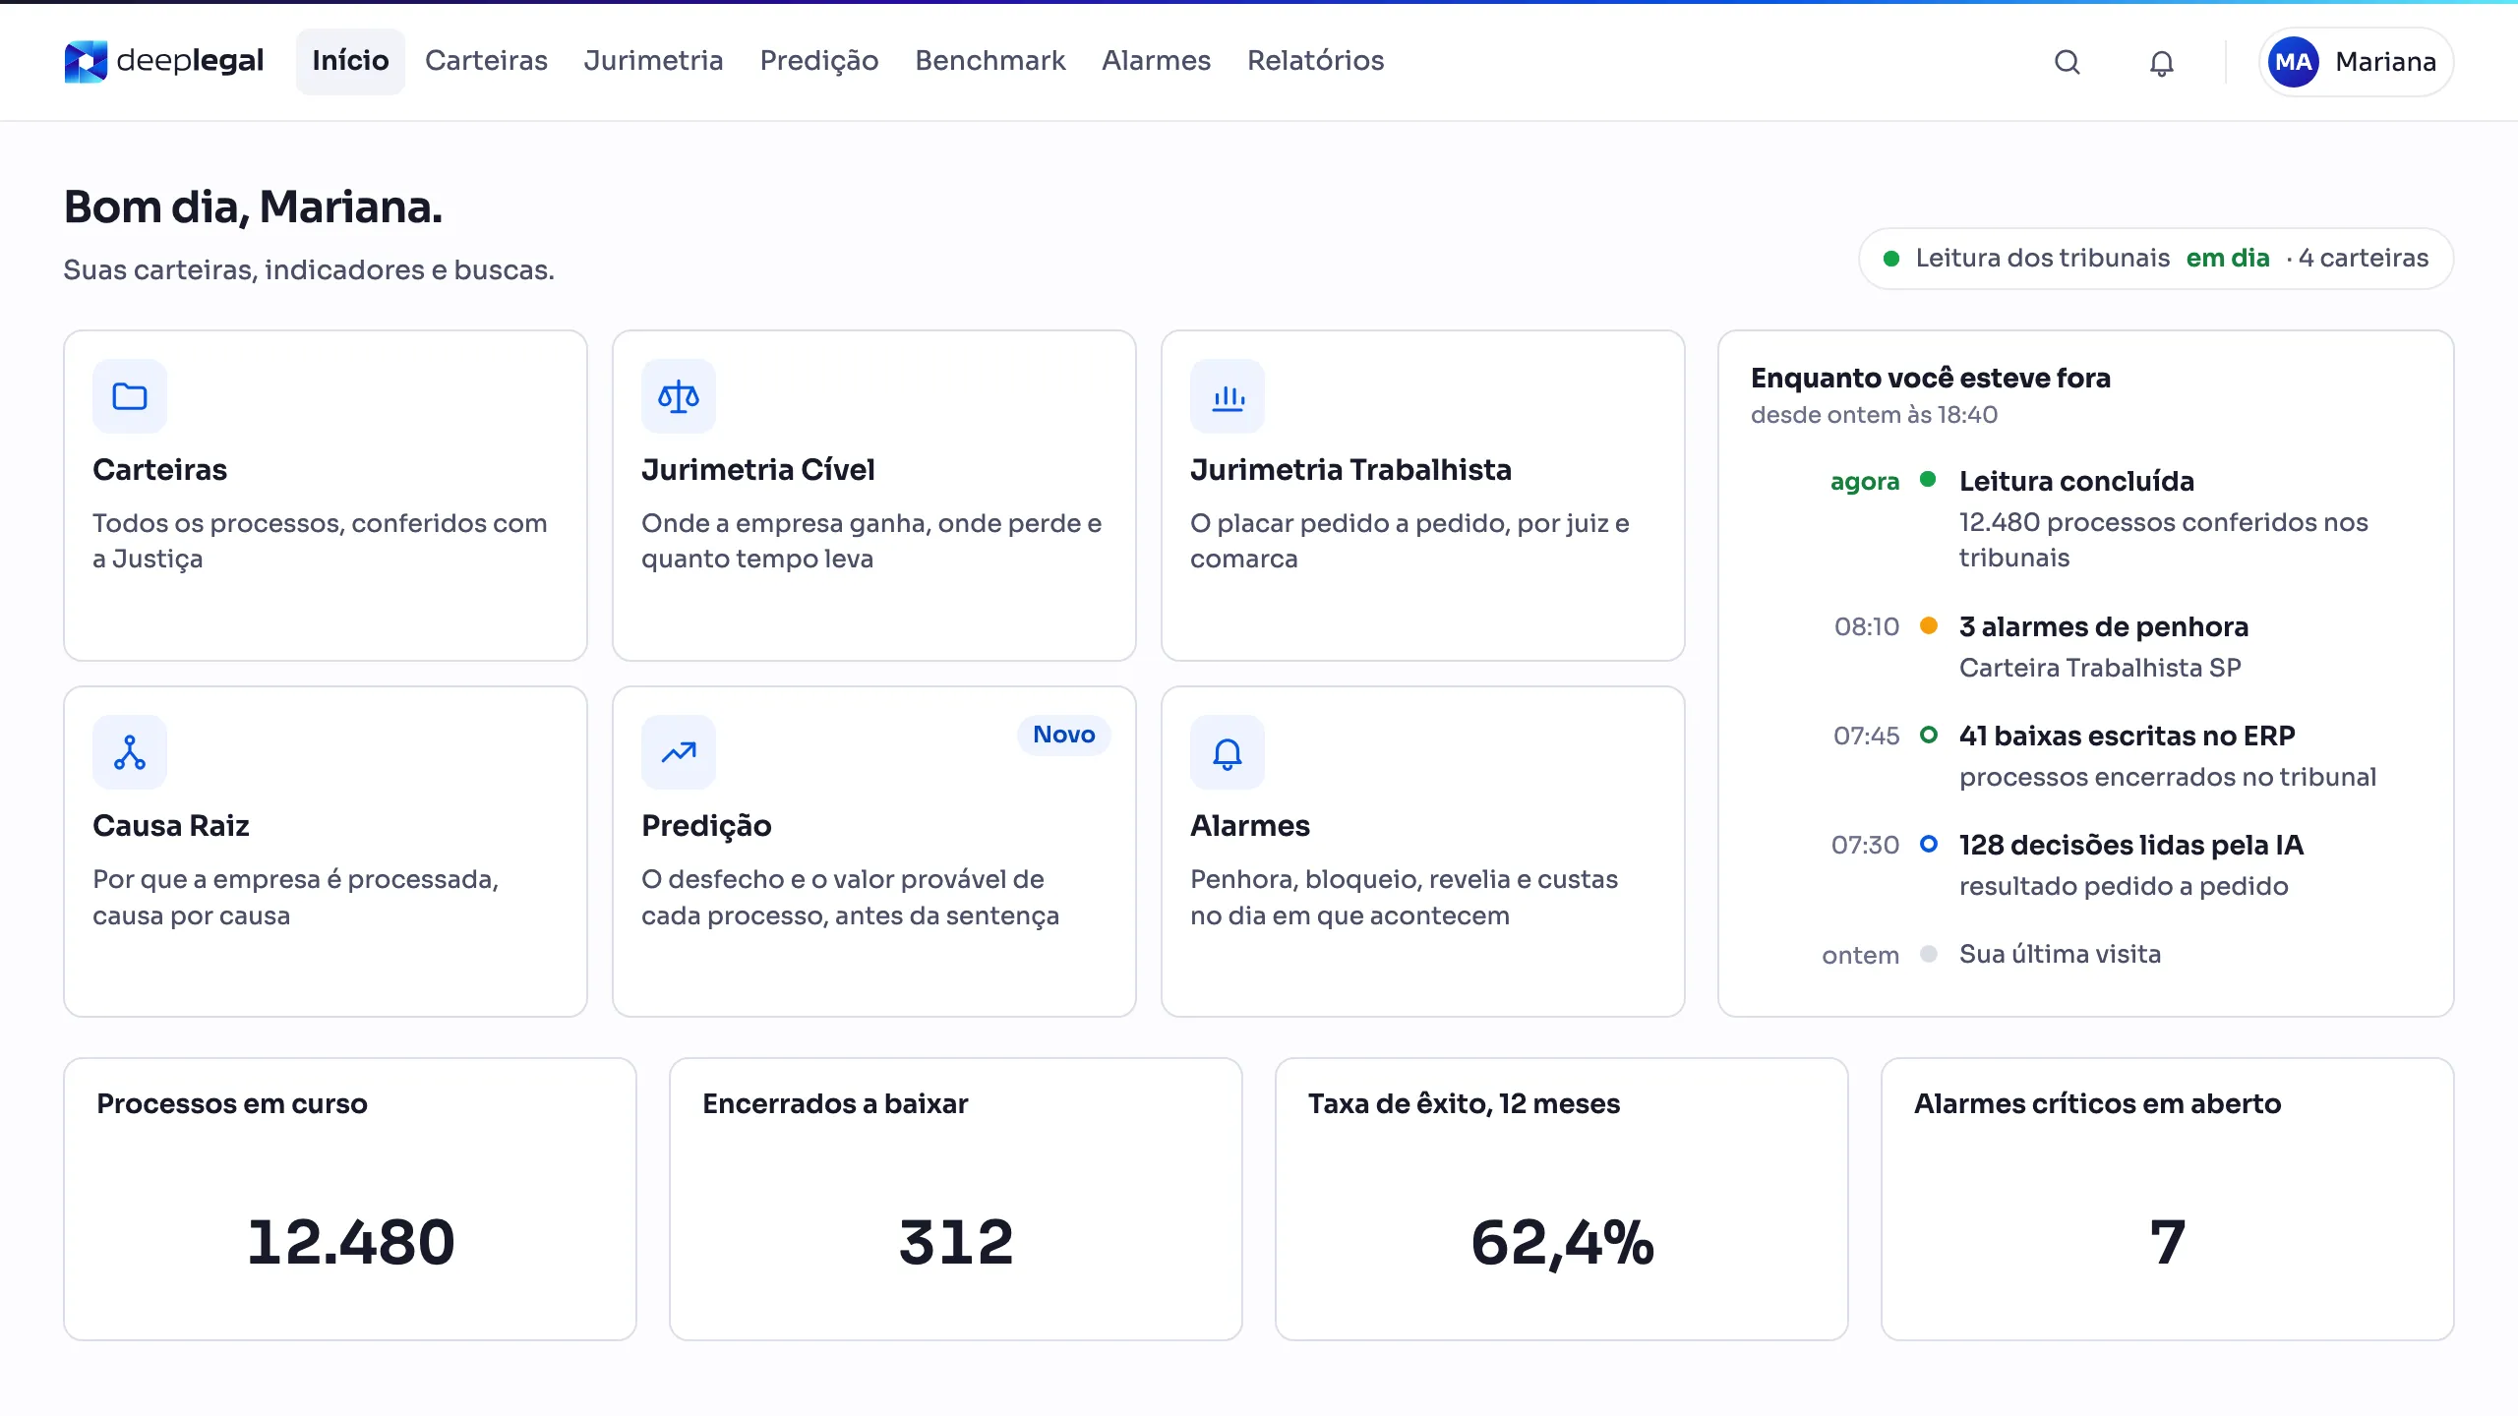Open the Causa Raiz card title
This screenshot has height=1416, width=2518.
(170, 825)
